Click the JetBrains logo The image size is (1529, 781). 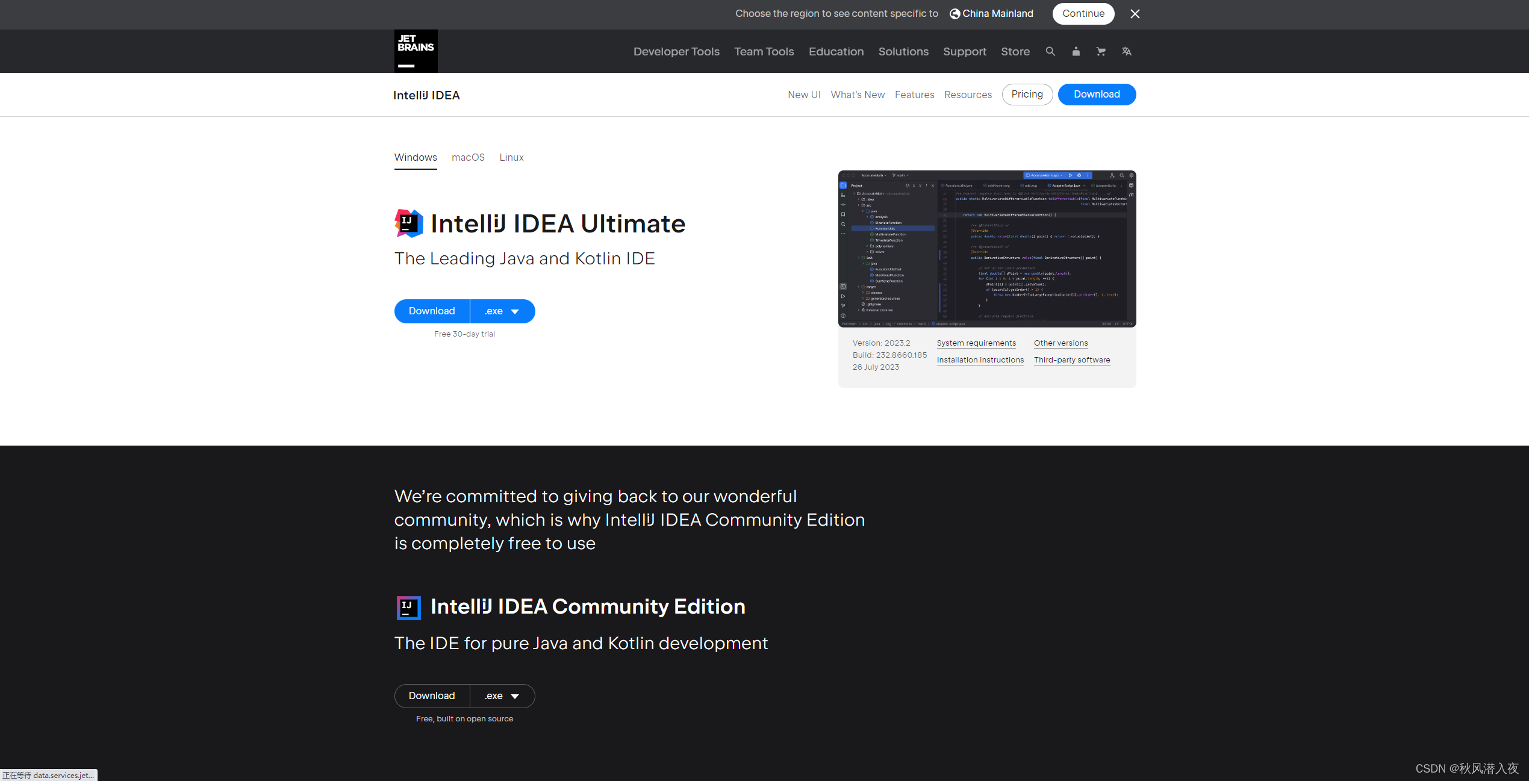point(415,51)
